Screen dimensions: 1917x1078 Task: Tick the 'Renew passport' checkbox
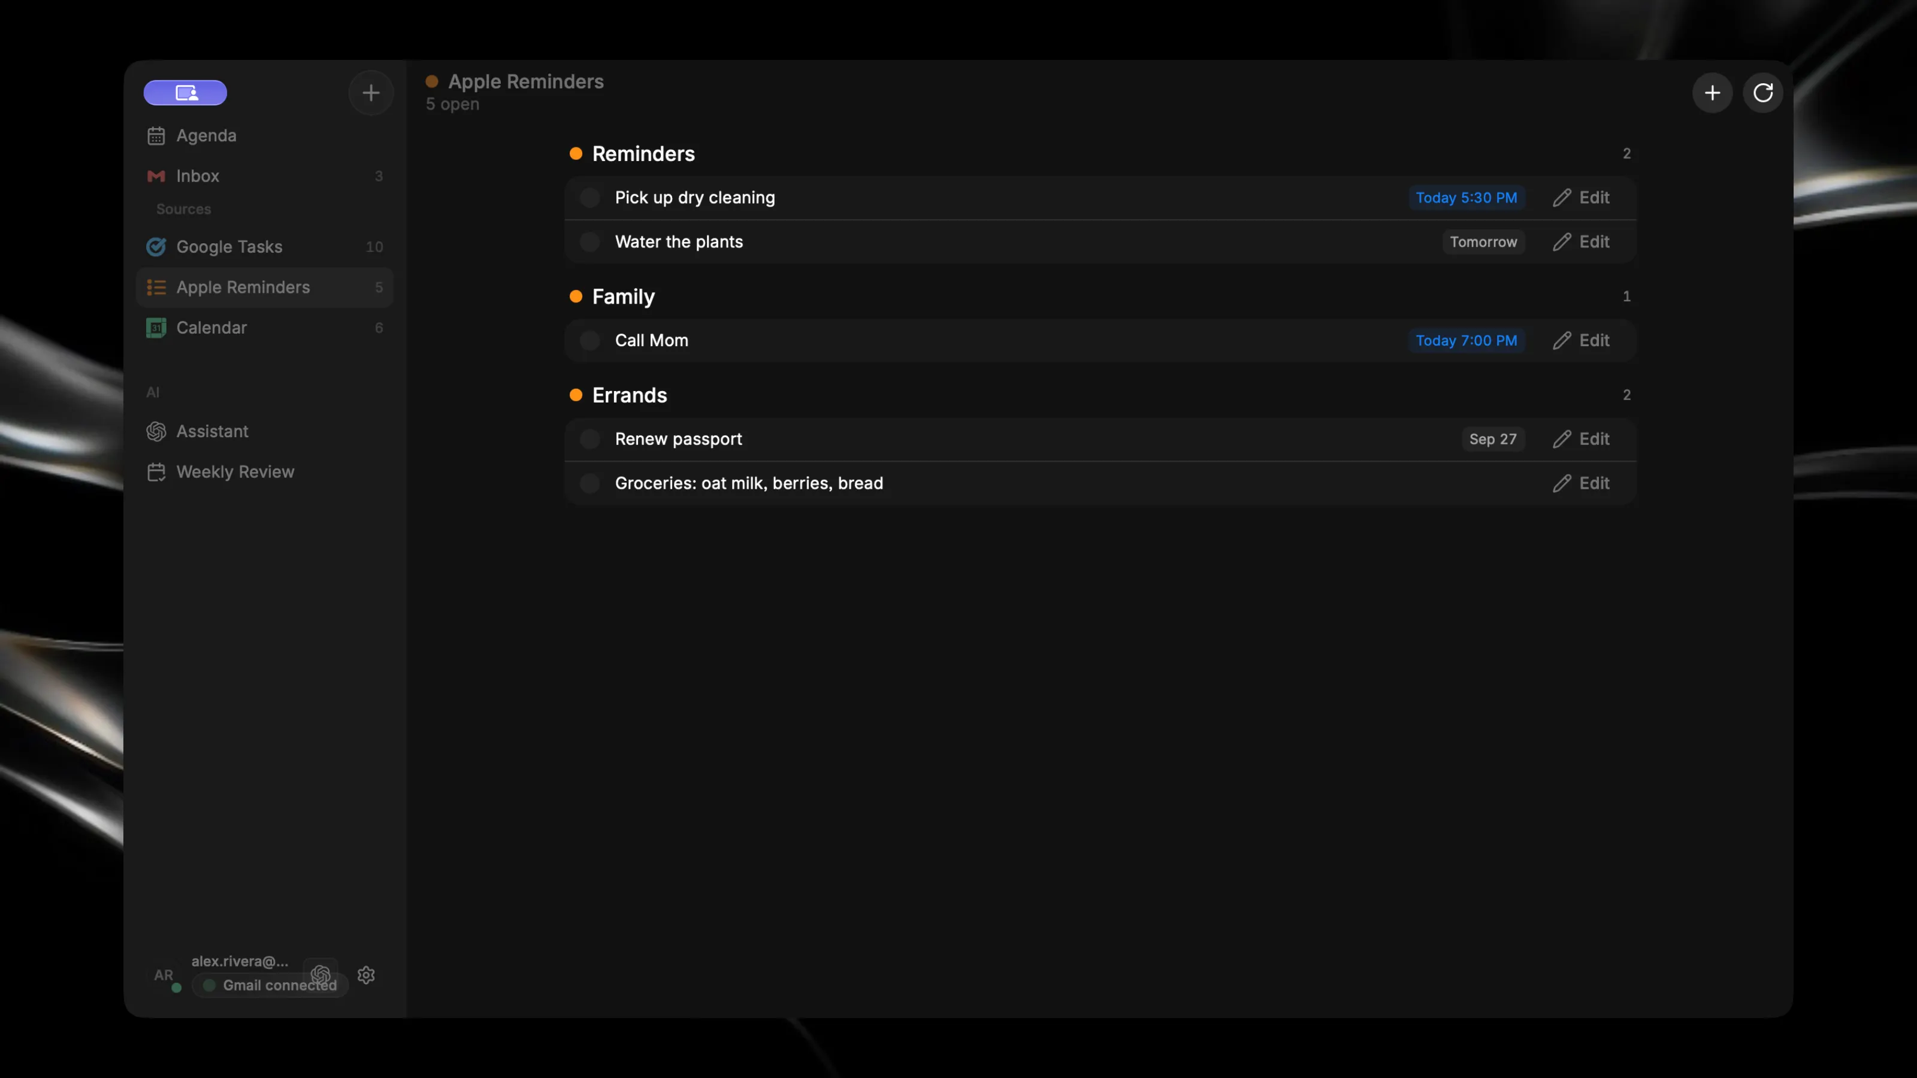[x=589, y=439]
